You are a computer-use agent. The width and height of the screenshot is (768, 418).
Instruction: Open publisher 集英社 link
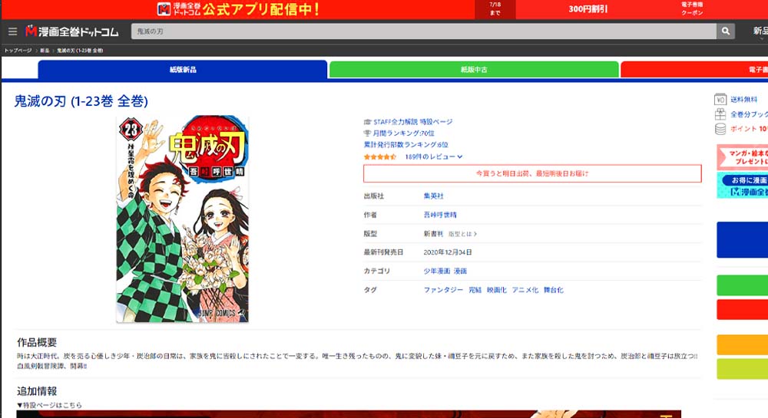tap(433, 196)
